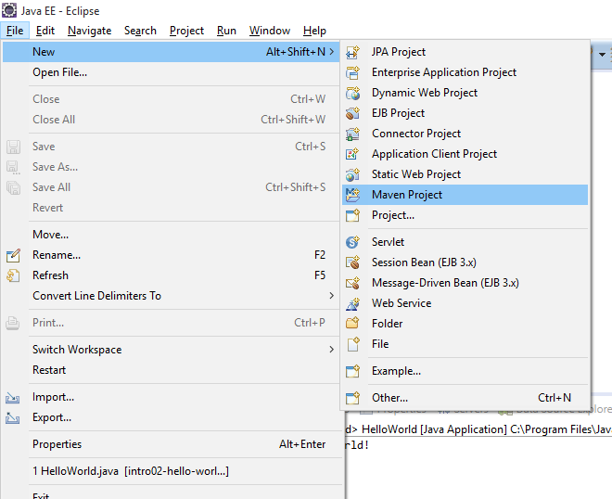Open the toolbar dropdown arrow at top right
This screenshot has width=612, height=499.
pyautogui.click(x=602, y=55)
